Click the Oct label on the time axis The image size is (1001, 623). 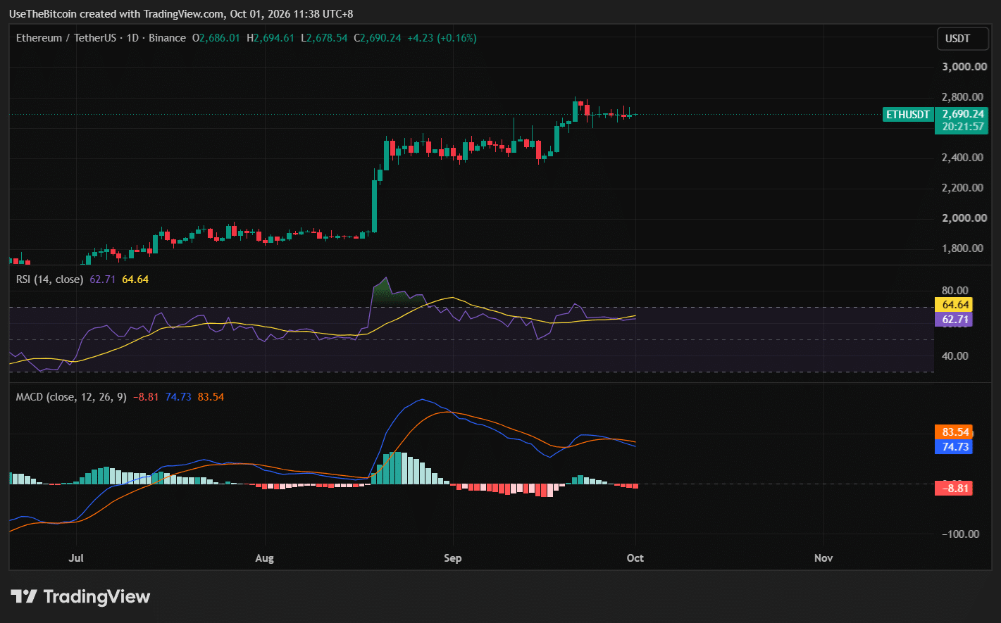pyautogui.click(x=635, y=558)
